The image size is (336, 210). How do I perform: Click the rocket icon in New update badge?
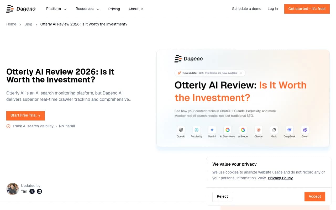(179, 73)
